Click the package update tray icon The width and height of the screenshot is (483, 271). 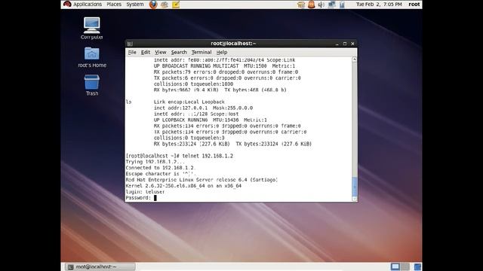click(x=301, y=5)
